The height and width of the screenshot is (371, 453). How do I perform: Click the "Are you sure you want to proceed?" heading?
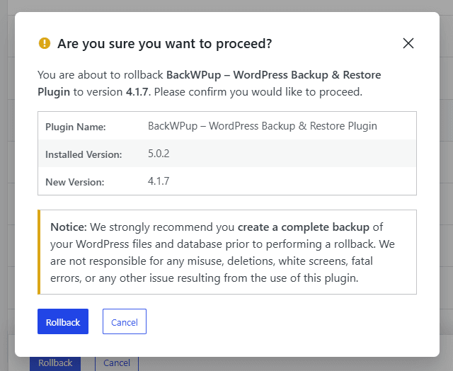[164, 43]
